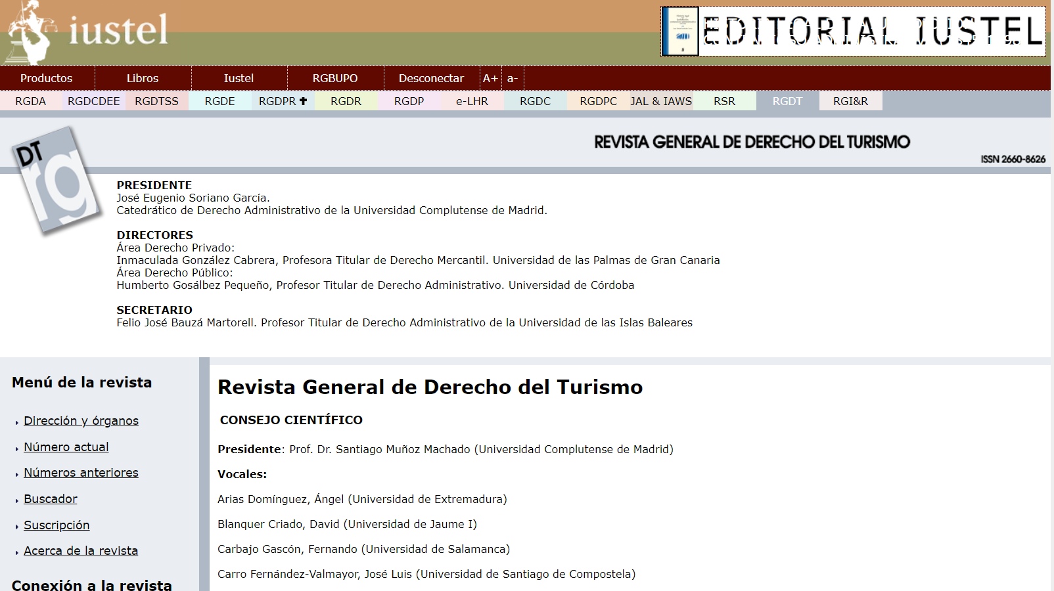Click the Editorial Iustel banner
The height and width of the screenshot is (591, 1054).
(853, 32)
